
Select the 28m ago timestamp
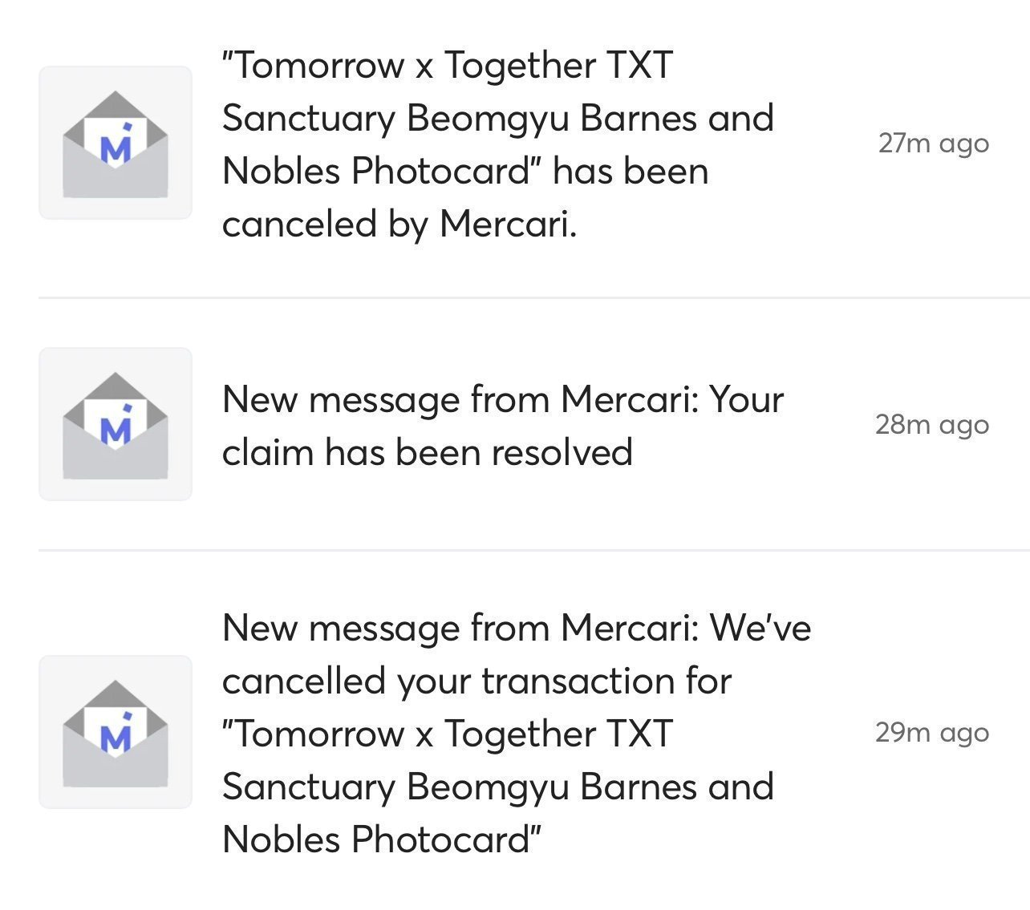(x=932, y=425)
